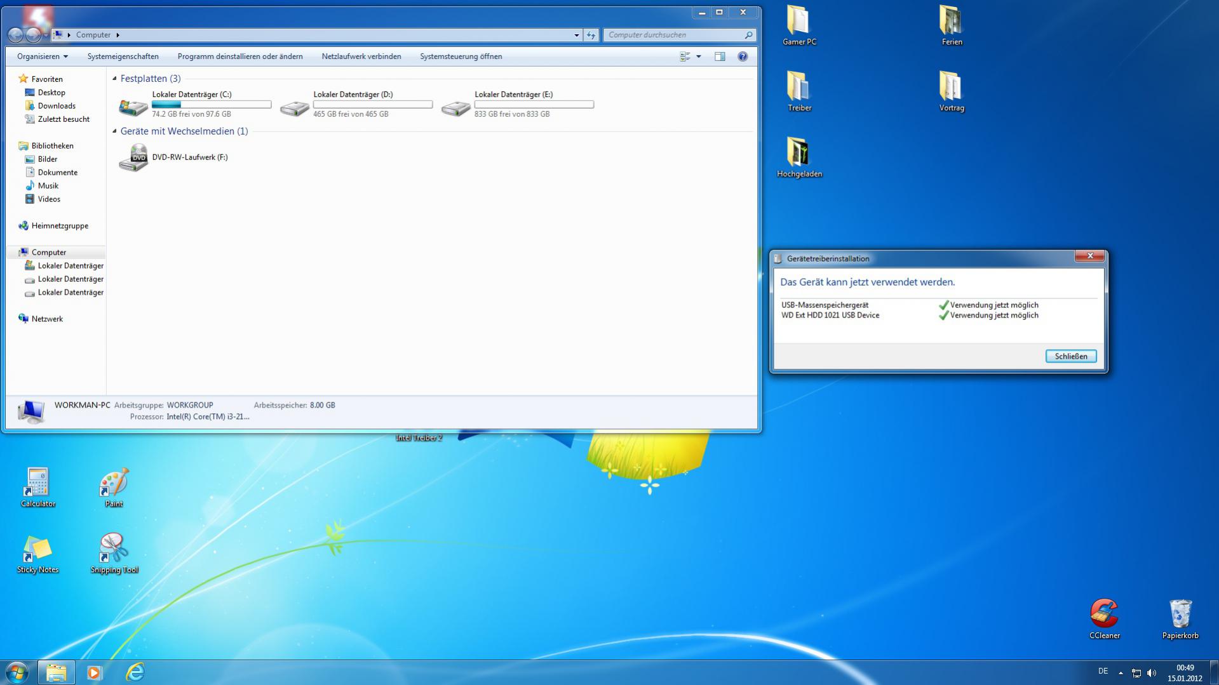Select Favoriten in the navigation pane

[47, 79]
